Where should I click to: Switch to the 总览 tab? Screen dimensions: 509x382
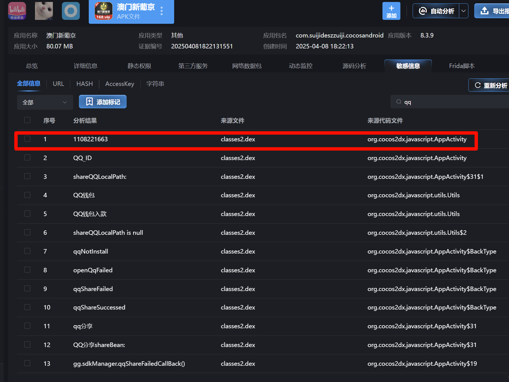pos(32,66)
